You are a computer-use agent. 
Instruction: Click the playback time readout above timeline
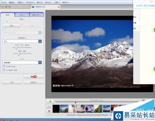pyautogui.click(x=96, y=100)
